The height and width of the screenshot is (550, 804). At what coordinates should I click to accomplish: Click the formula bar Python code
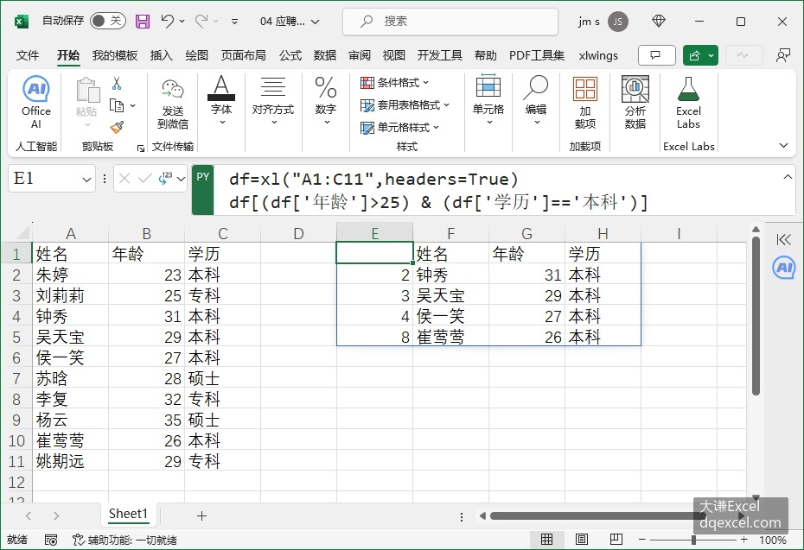[x=438, y=191]
